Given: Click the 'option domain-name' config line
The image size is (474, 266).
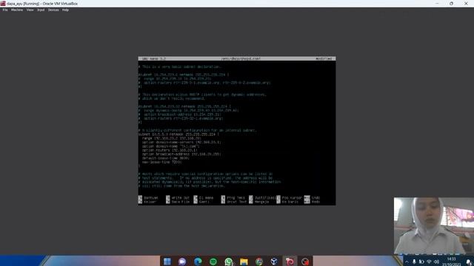Looking at the screenshot, I should pyautogui.click(x=170, y=146).
